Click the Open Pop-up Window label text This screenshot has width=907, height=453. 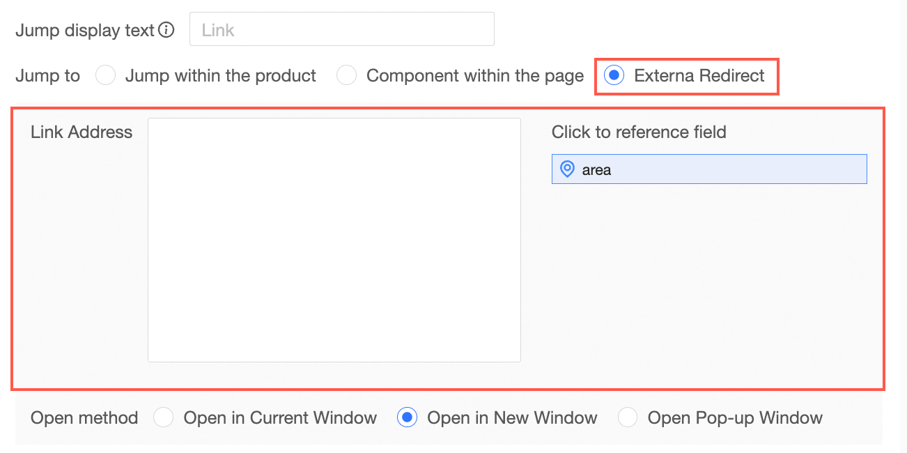pos(735,417)
